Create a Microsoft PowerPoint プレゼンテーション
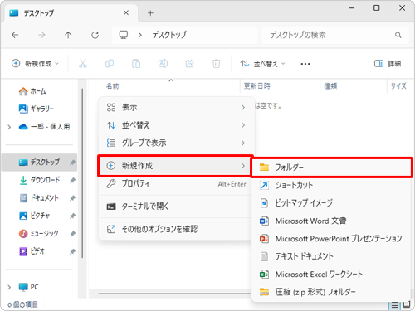The height and width of the screenshot is (311, 415). point(331,239)
